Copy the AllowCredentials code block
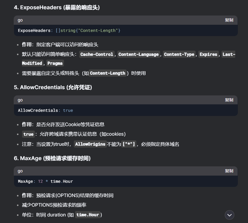This screenshot has width=248, height=223. [229, 100]
